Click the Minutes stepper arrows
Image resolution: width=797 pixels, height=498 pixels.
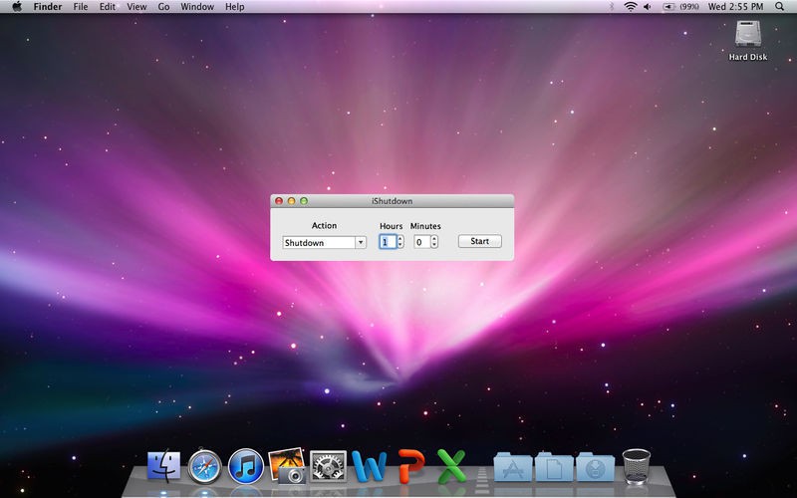point(434,242)
